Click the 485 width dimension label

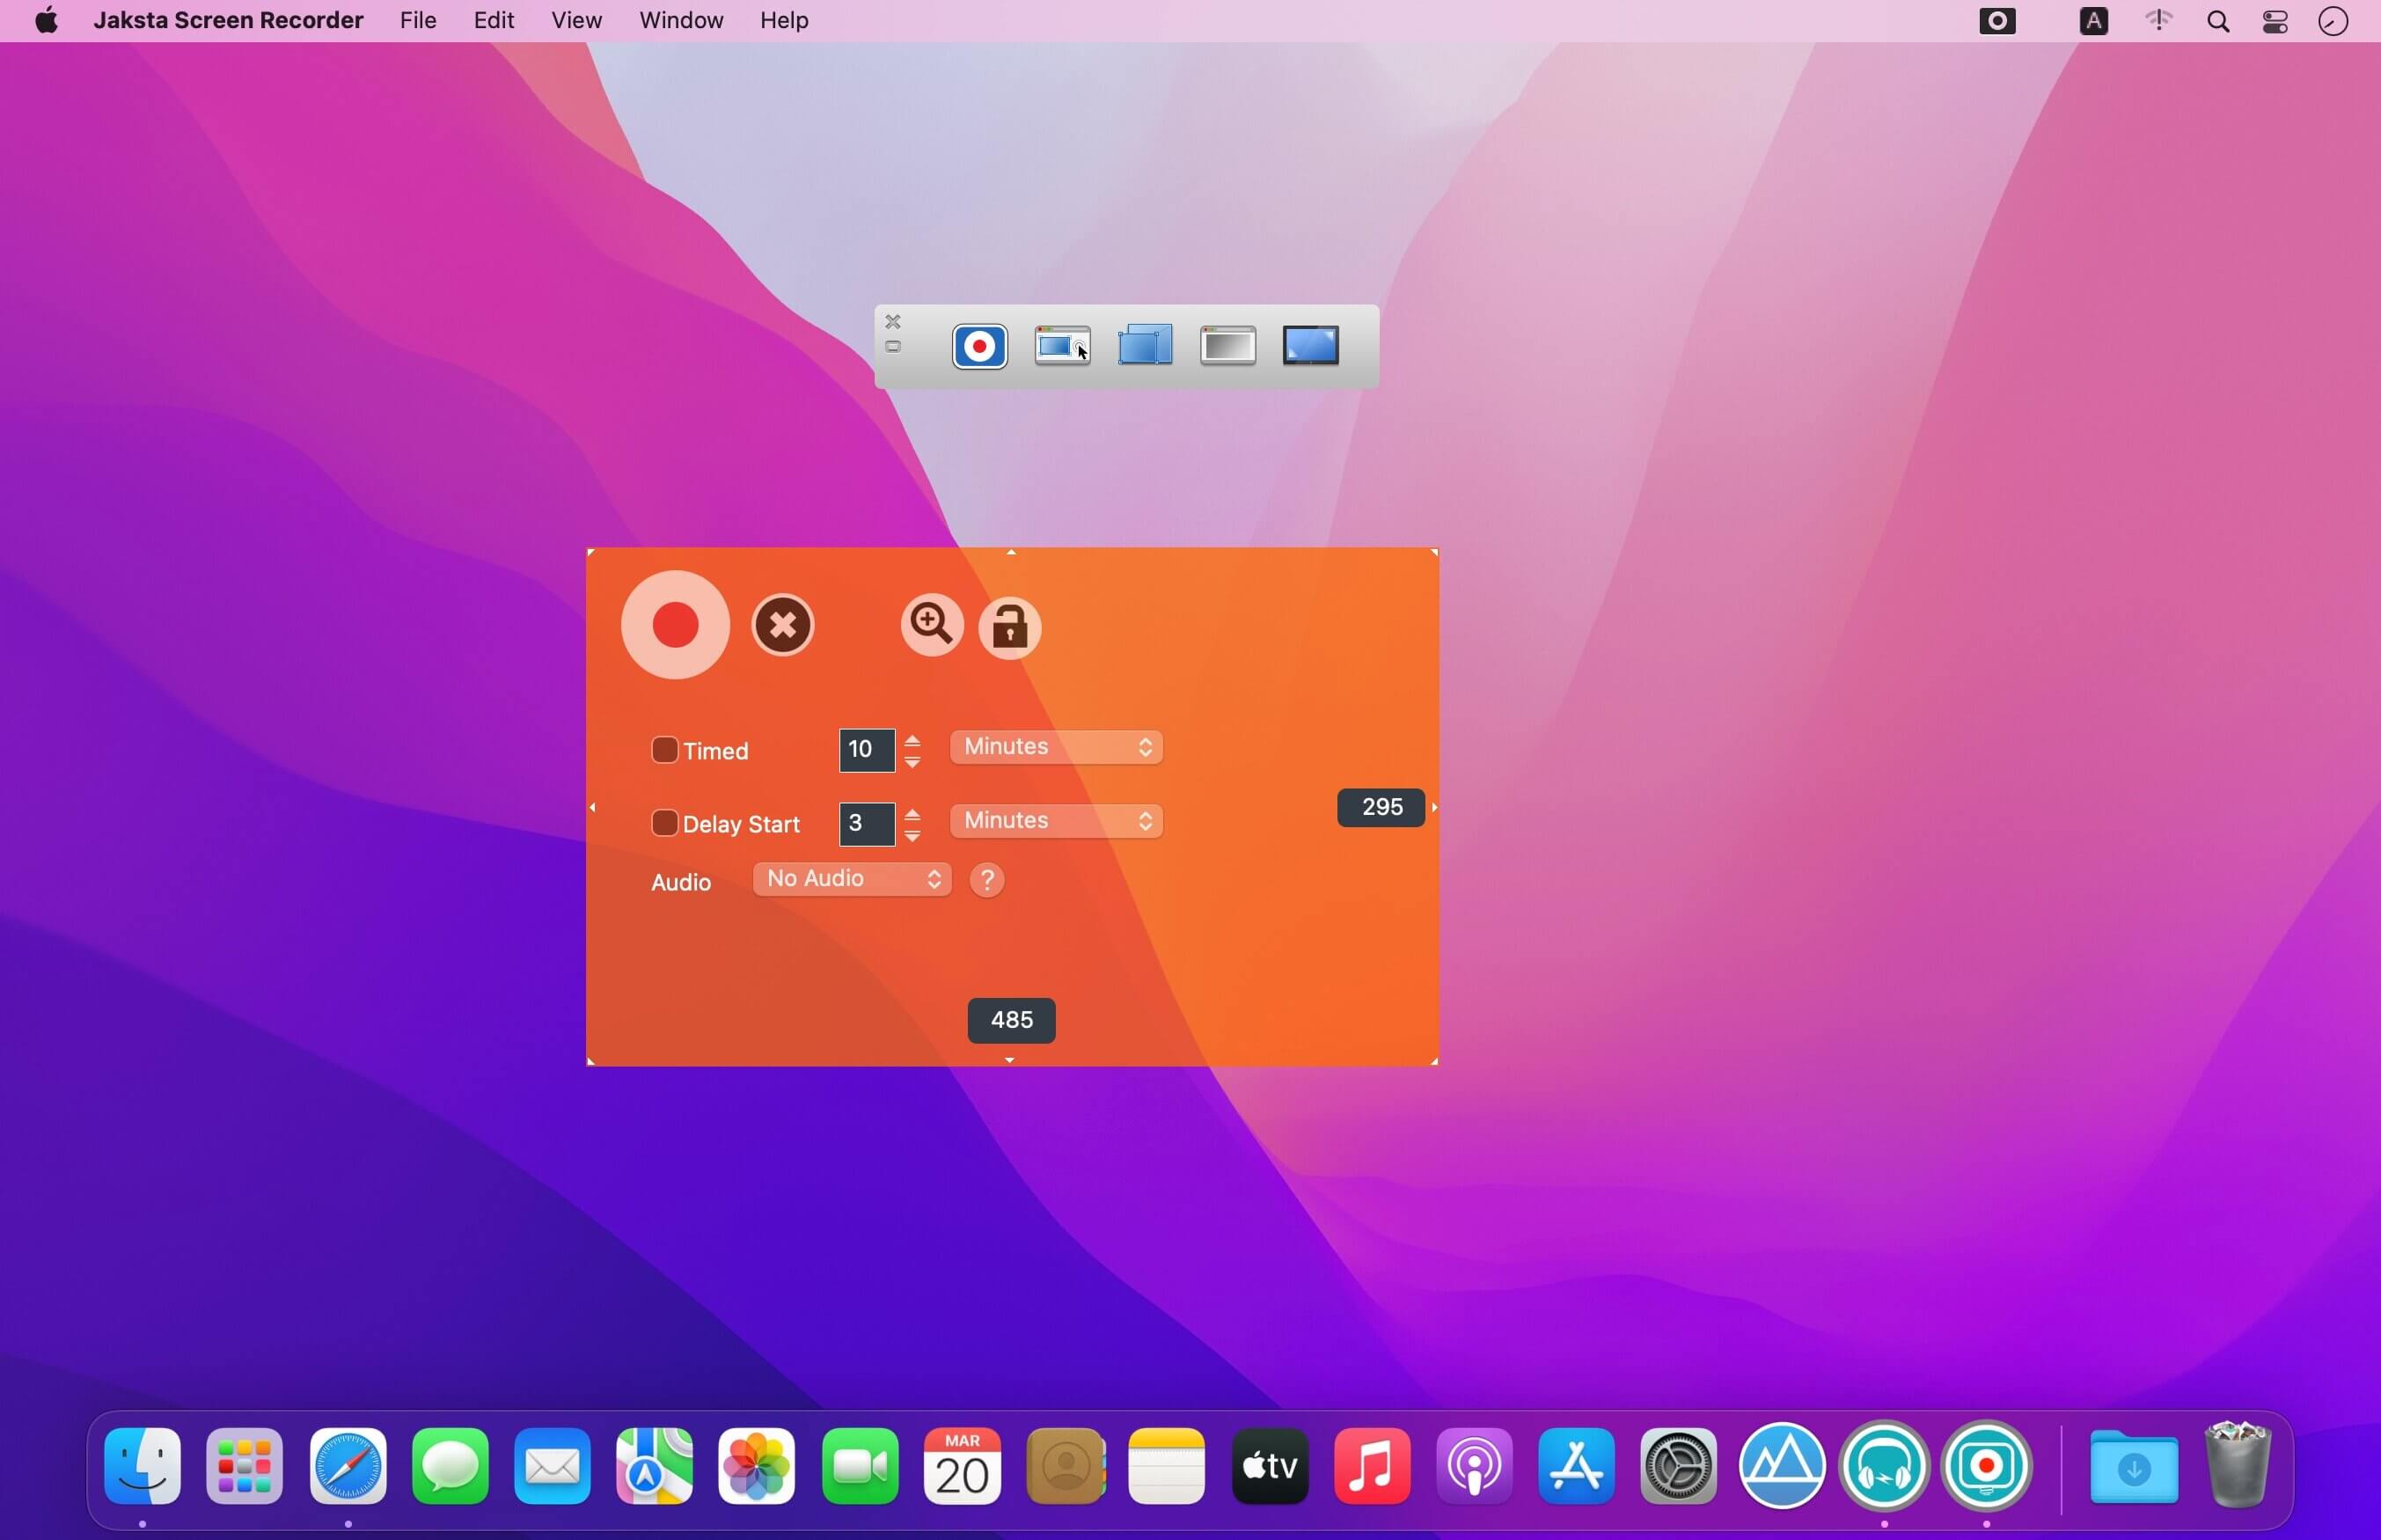[1011, 1020]
